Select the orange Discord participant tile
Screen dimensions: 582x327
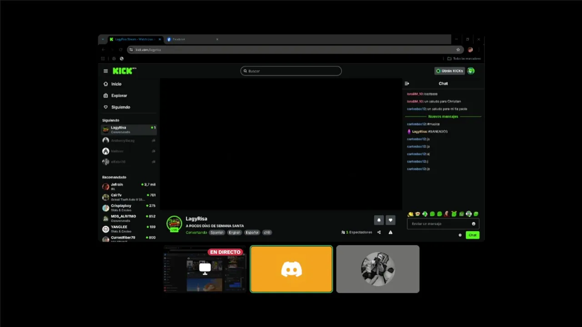tap(291, 269)
